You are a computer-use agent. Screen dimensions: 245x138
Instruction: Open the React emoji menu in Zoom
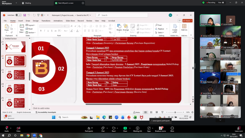coord(114,129)
